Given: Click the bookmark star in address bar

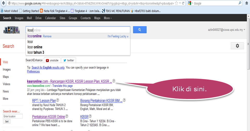Looking at the screenshot, I should [176, 3].
